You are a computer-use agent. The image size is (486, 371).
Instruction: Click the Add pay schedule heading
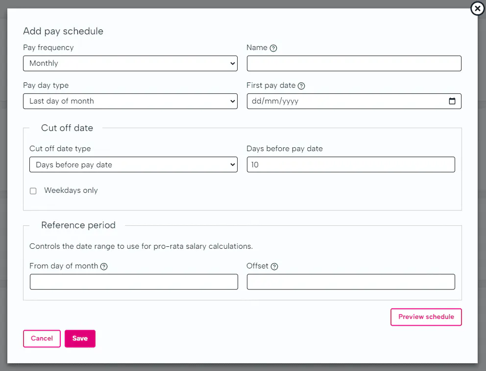[x=63, y=31]
